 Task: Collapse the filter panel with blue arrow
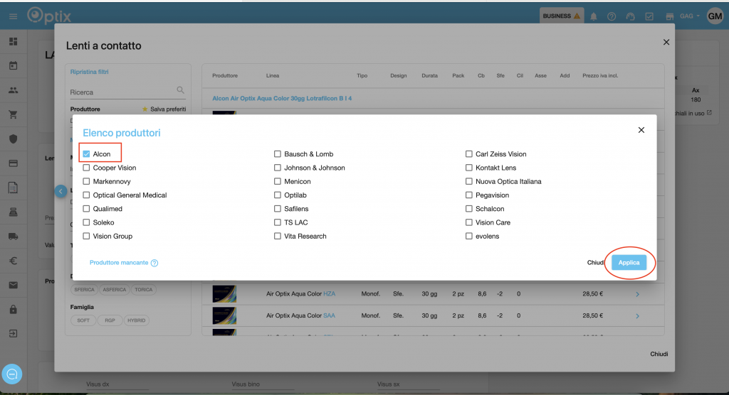coord(61,191)
